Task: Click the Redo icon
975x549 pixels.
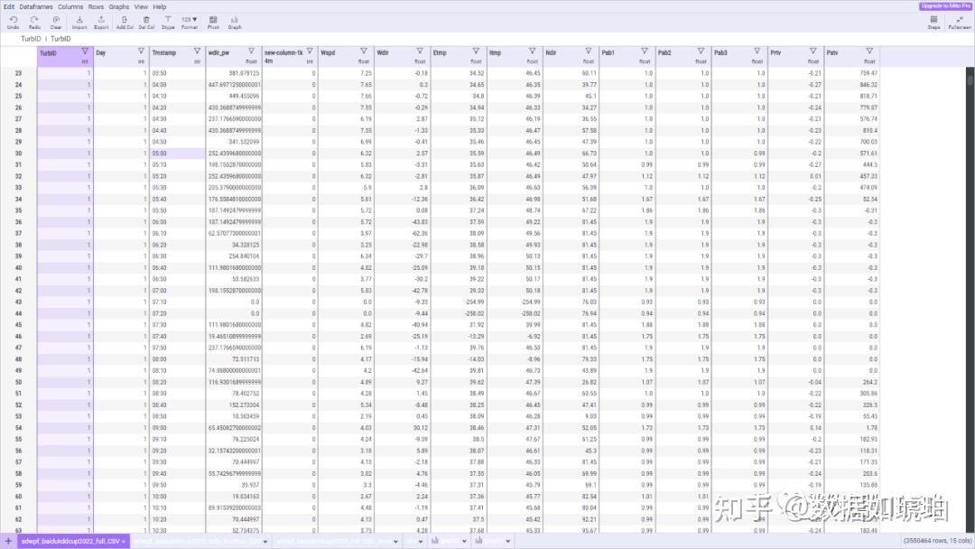Action: tap(32, 21)
